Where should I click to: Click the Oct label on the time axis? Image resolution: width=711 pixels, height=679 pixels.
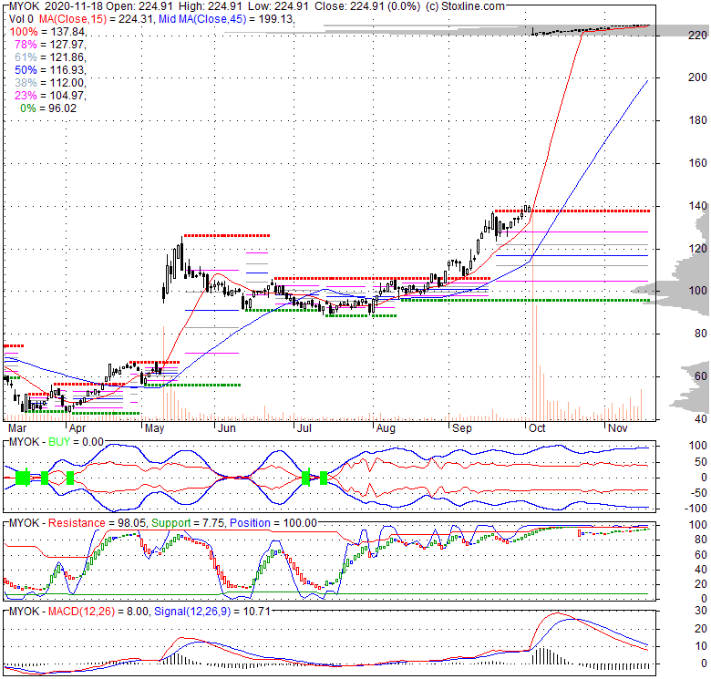click(537, 428)
